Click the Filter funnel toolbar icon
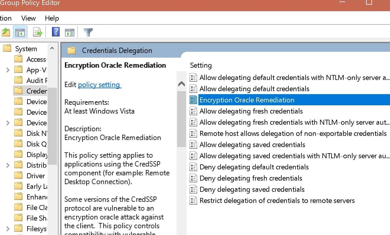The height and width of the screenshot is (235, 390). pos(88,32)
